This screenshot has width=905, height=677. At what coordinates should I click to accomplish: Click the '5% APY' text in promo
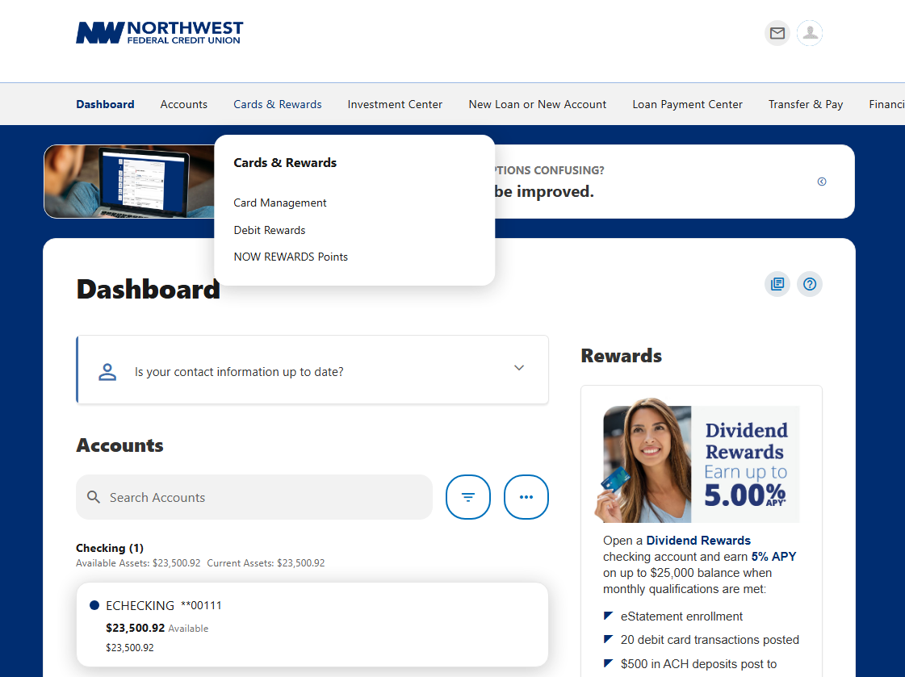(773, 557)
